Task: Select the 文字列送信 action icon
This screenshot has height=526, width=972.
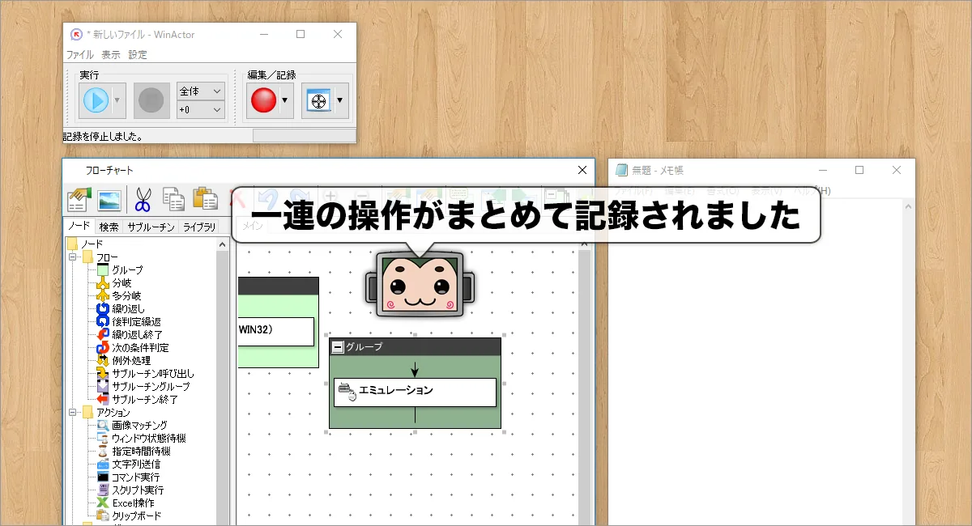Action: (103, 464)
